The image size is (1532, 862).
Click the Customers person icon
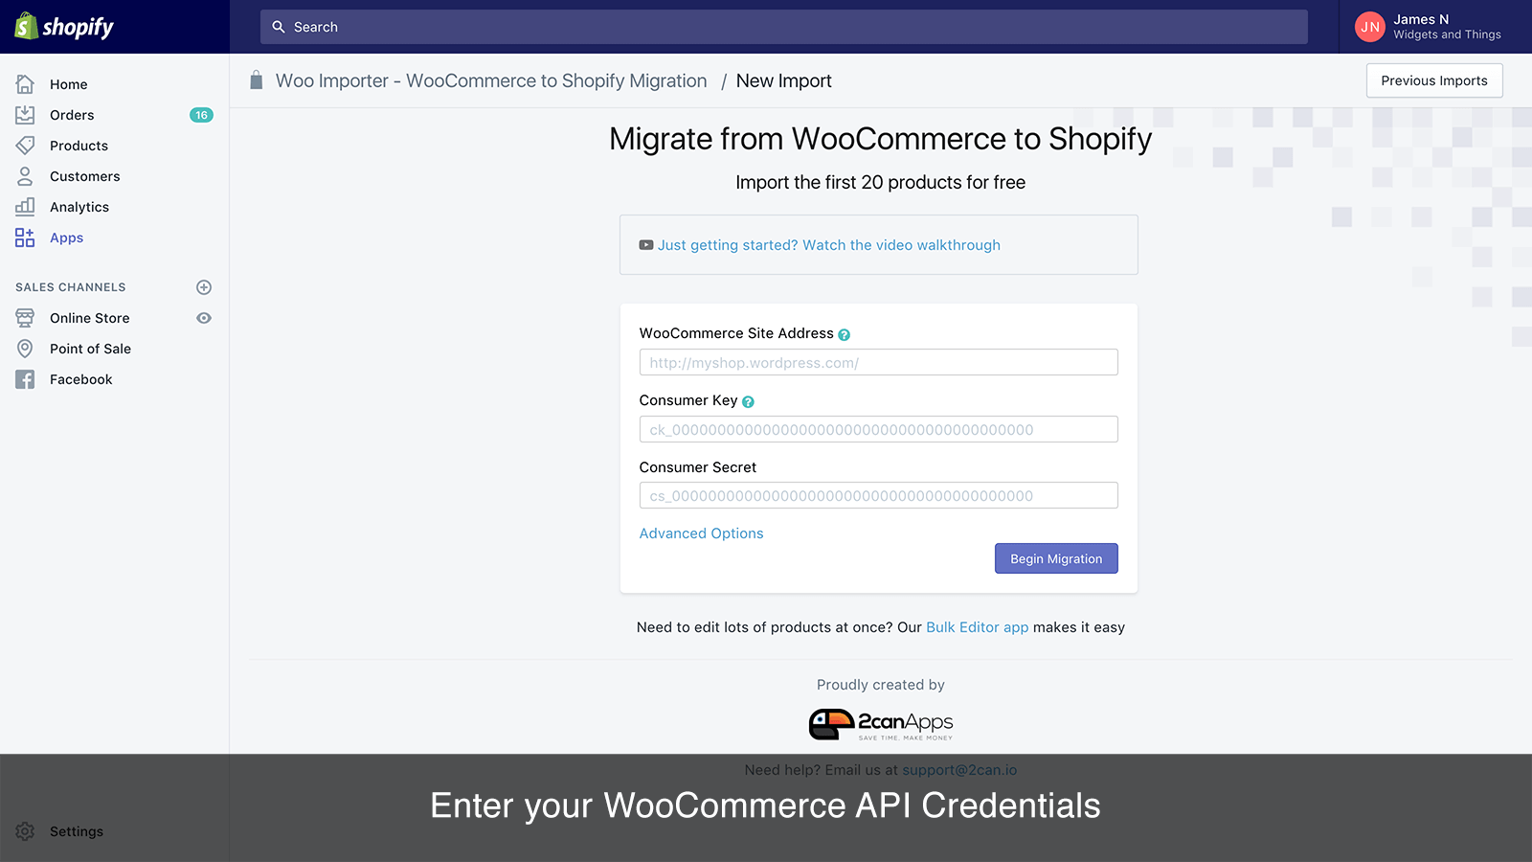tap(25, 176)
